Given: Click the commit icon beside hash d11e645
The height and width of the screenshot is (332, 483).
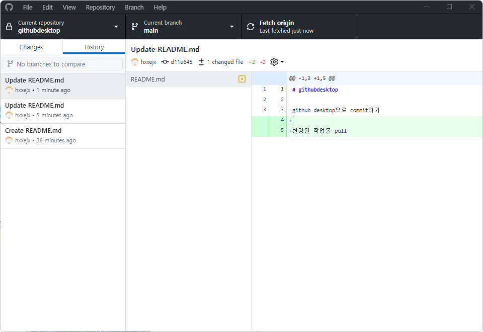Looking at the screenshot, I should click(165, 61).
